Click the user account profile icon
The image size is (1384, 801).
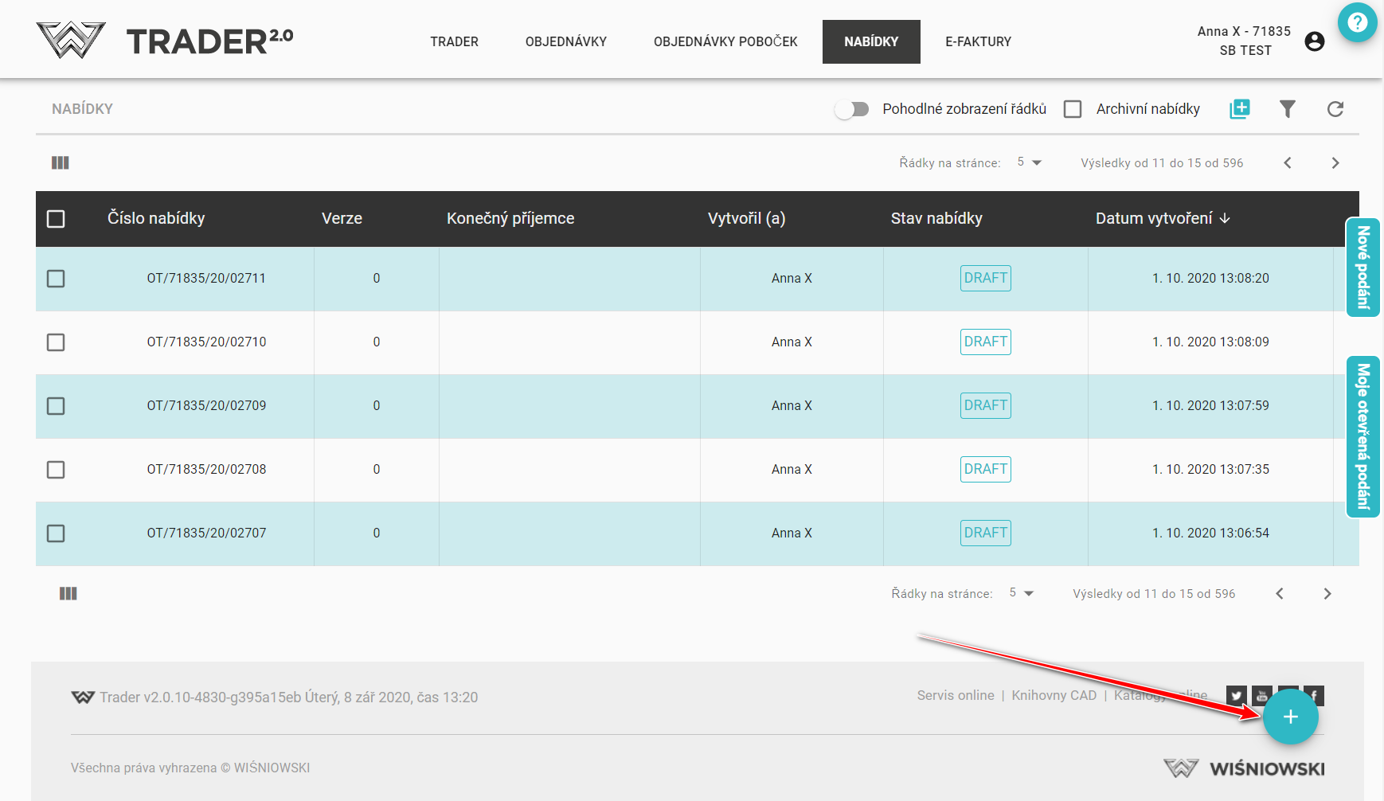(1315, 41)
